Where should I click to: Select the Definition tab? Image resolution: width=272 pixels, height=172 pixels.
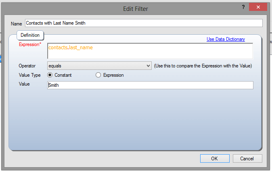click(x=30, y=35)
